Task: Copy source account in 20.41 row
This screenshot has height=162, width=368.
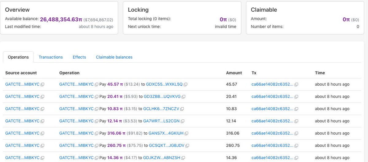Action: point(43,97)
